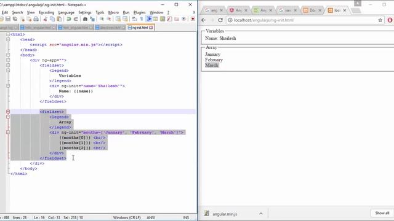Click the Synchronize Horizontal Scrolling icon
The image size is (394, 221).
pyautogui.click(x=125, y=19)
